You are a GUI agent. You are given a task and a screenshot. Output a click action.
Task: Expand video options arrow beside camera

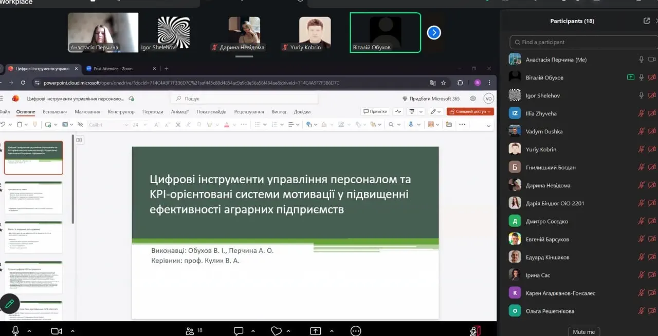(72, 331)
